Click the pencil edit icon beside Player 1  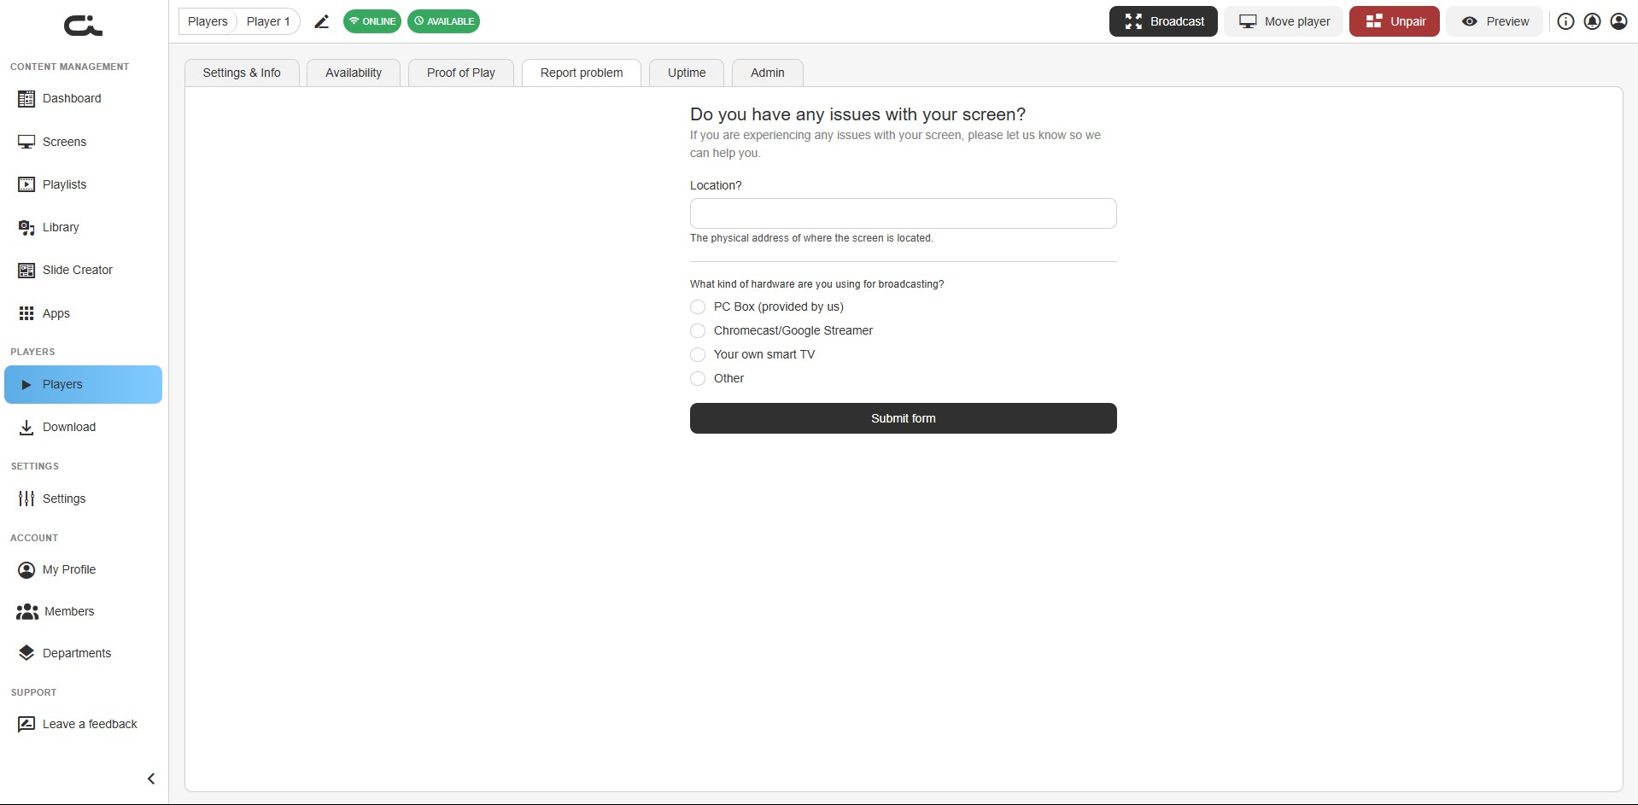click(321, 21)
